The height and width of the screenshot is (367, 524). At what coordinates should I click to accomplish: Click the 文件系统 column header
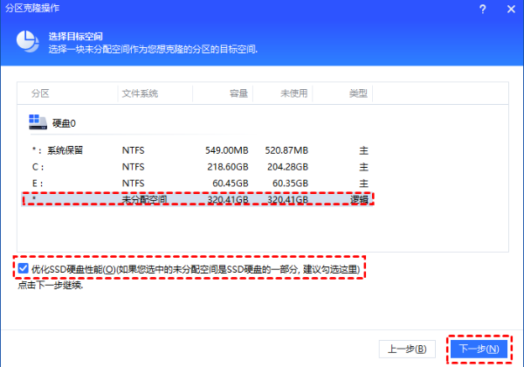[140, 93]
